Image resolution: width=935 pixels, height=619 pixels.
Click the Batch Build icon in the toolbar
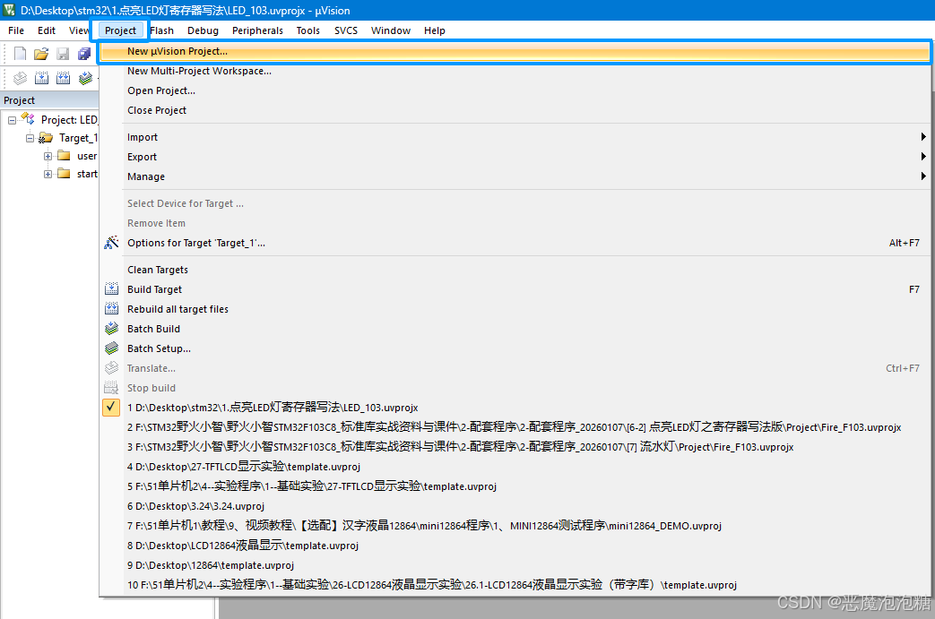tap(85, 78)
